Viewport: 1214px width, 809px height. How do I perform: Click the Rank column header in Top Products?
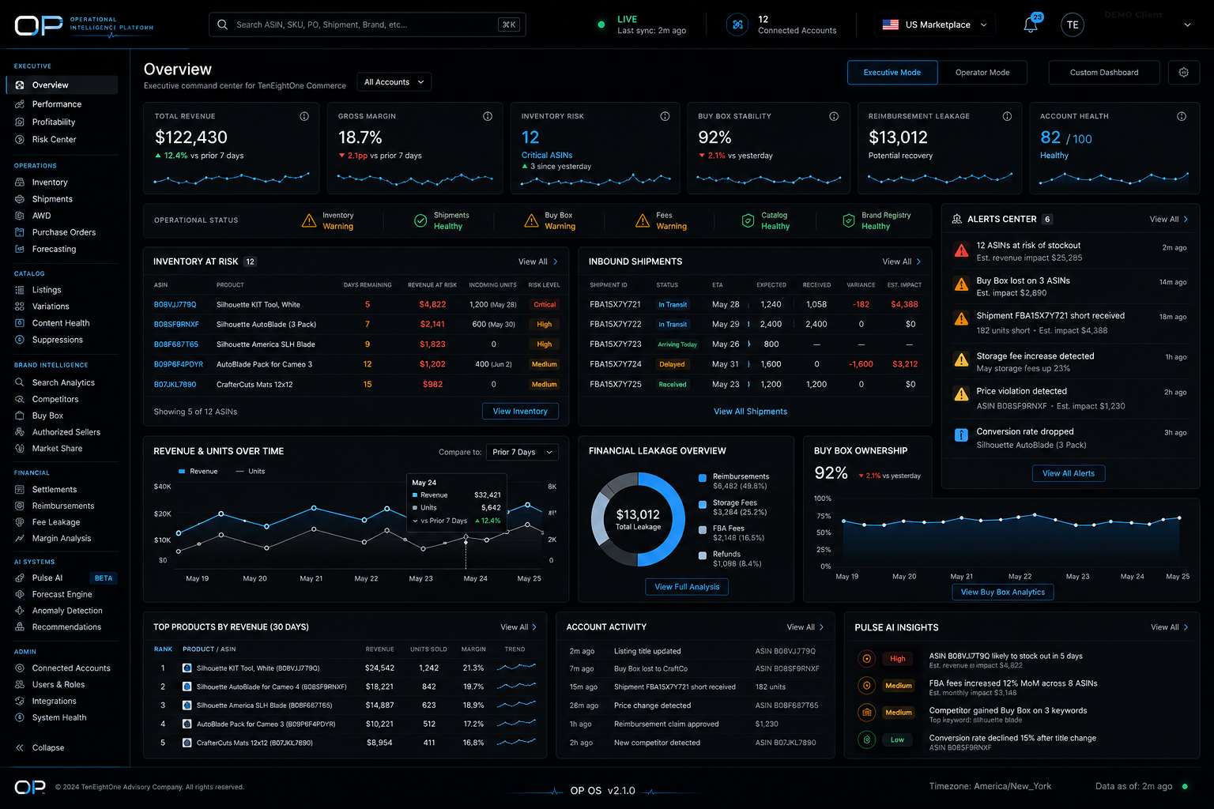coord(163,649)
